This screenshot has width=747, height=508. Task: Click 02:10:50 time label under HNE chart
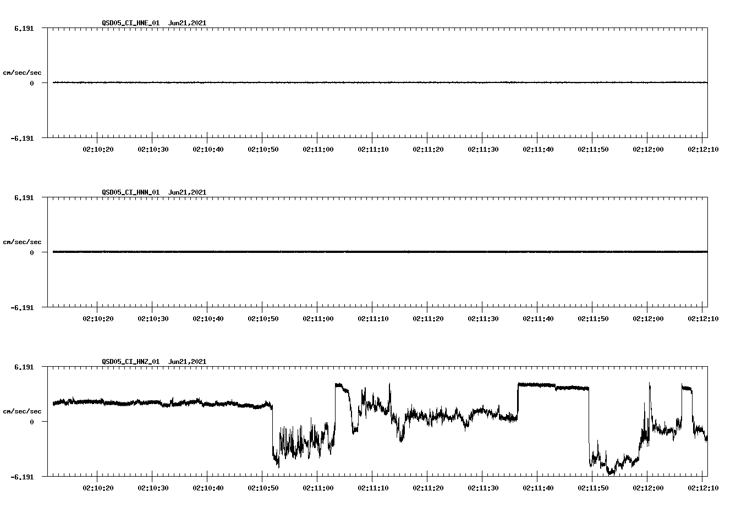(x=263, y=149)
